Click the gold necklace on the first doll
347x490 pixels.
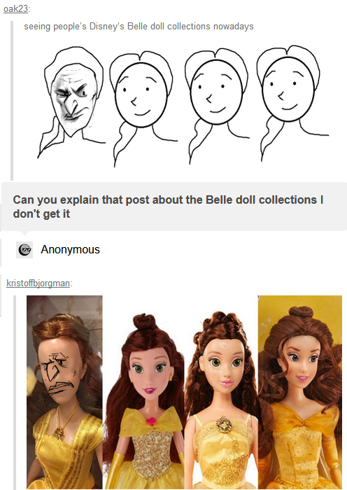point(62,422)
